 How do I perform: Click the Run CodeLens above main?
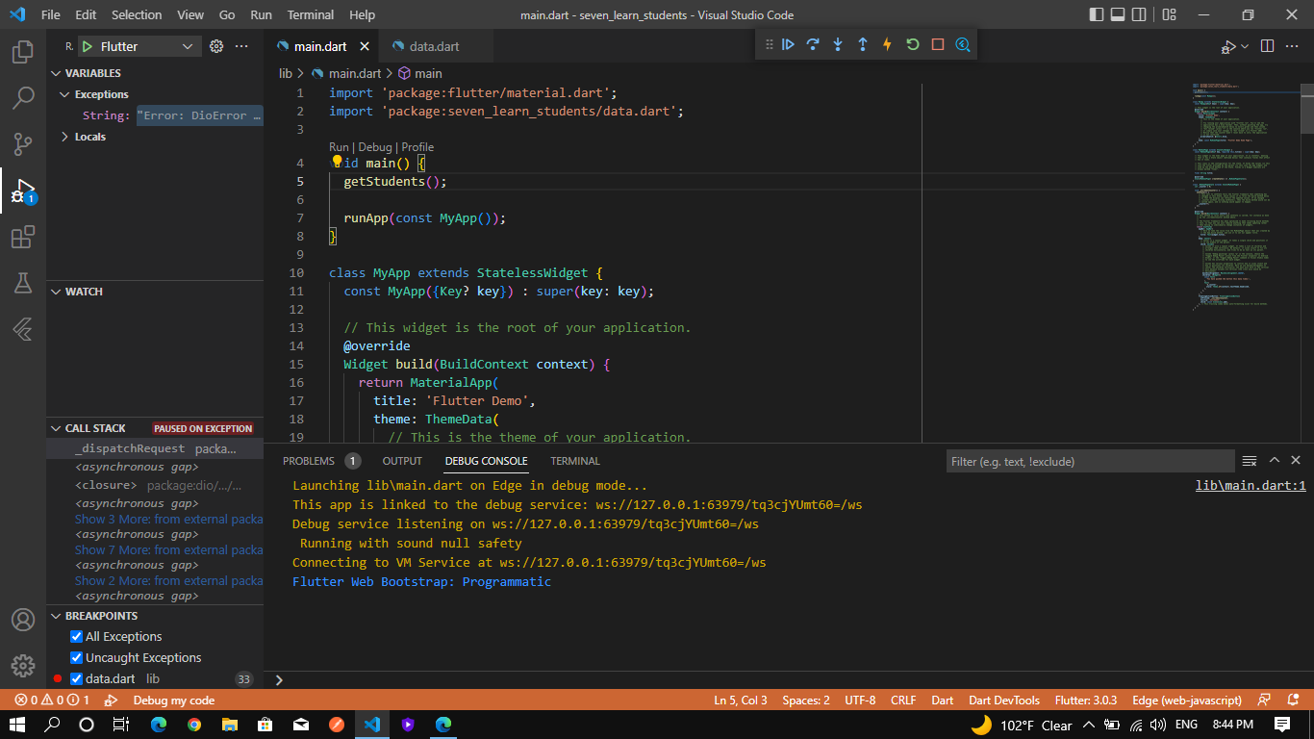[x=339, y=147]
